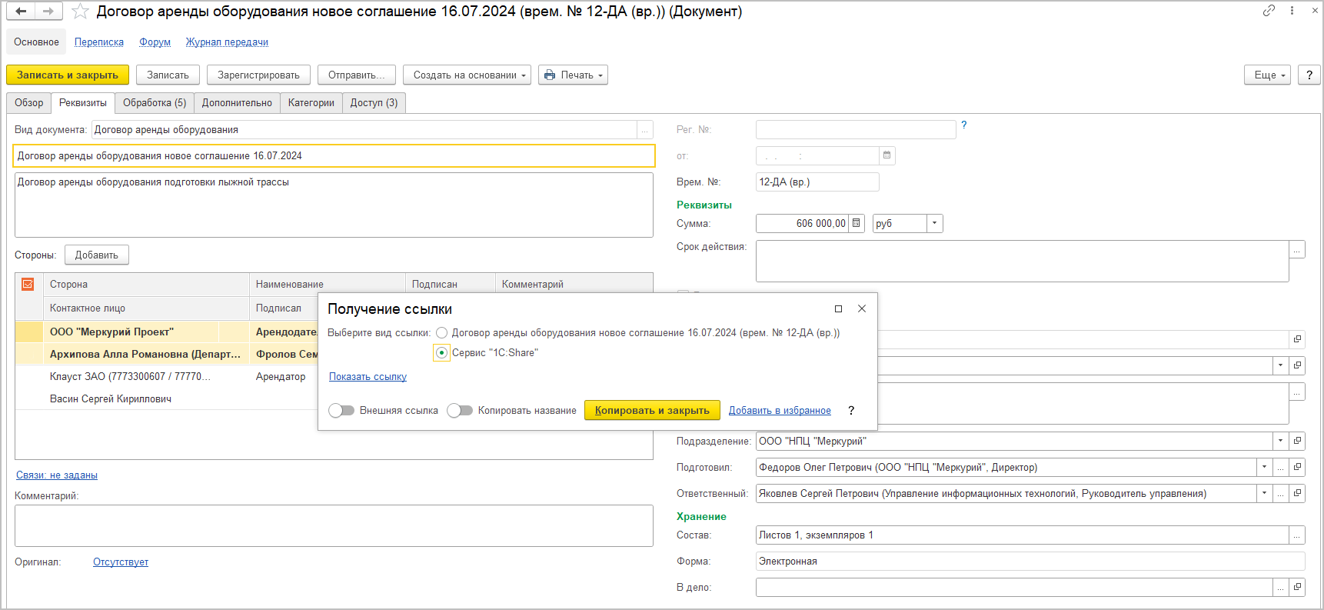Viewport: 1324px width, 610px height.
Task: Select the Сервис "1C:Share" radio option
Action: [x=441, y=353]
